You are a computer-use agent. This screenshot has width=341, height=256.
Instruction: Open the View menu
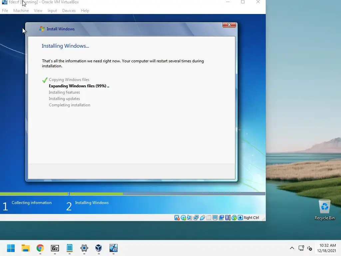pos(38,10)
